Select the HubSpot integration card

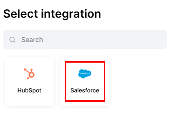(29, 81)
